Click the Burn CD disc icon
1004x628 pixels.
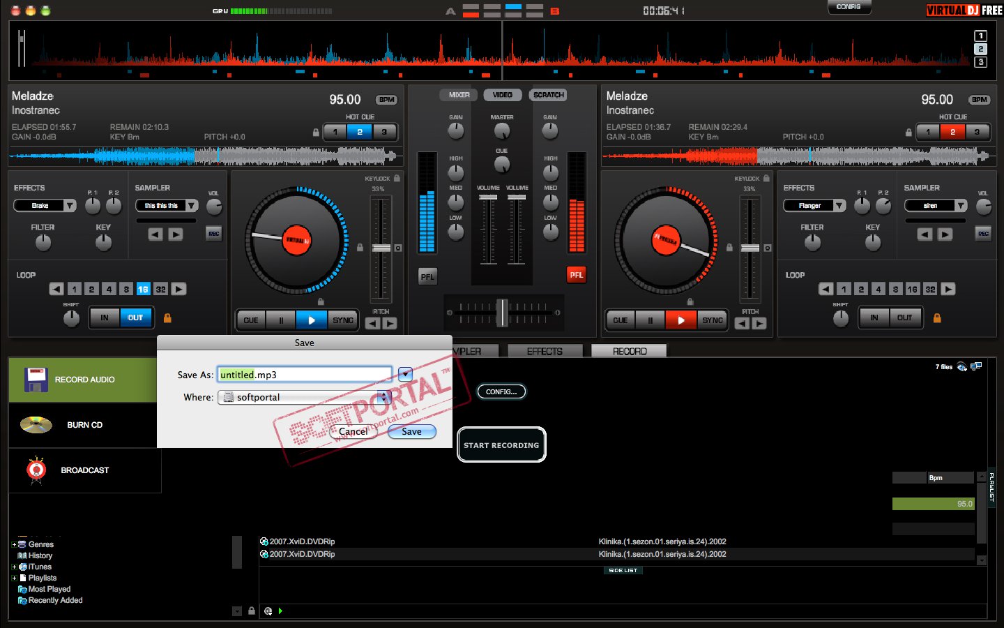36,425
